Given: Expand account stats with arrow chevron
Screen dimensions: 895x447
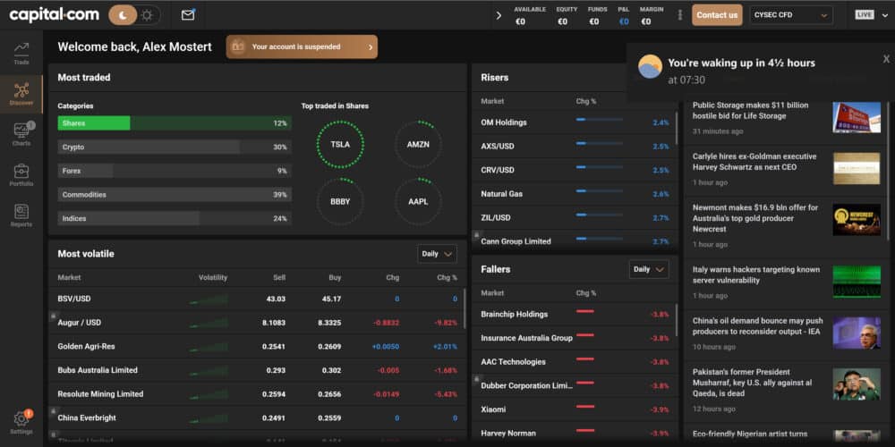Looking at the screenshot, I should tap(499, 15).
